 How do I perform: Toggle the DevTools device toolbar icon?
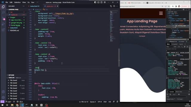pyautogui.click(x=170, y=10)
